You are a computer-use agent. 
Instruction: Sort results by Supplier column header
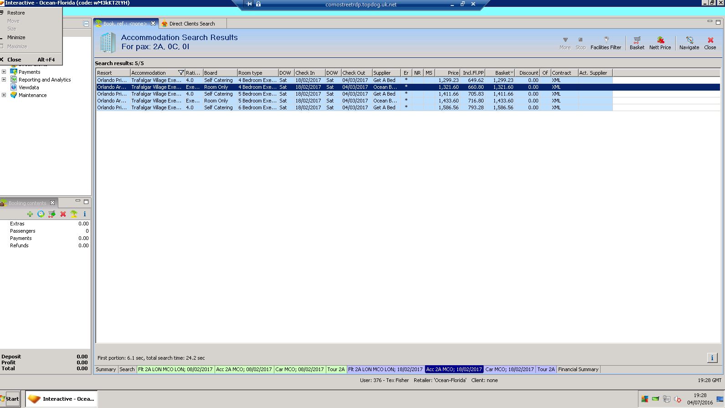click(x=386, y=73)
